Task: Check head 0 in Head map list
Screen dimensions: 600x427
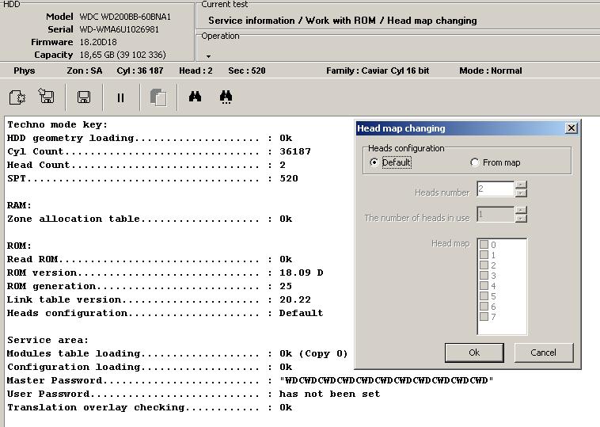Action: [484, 244]
